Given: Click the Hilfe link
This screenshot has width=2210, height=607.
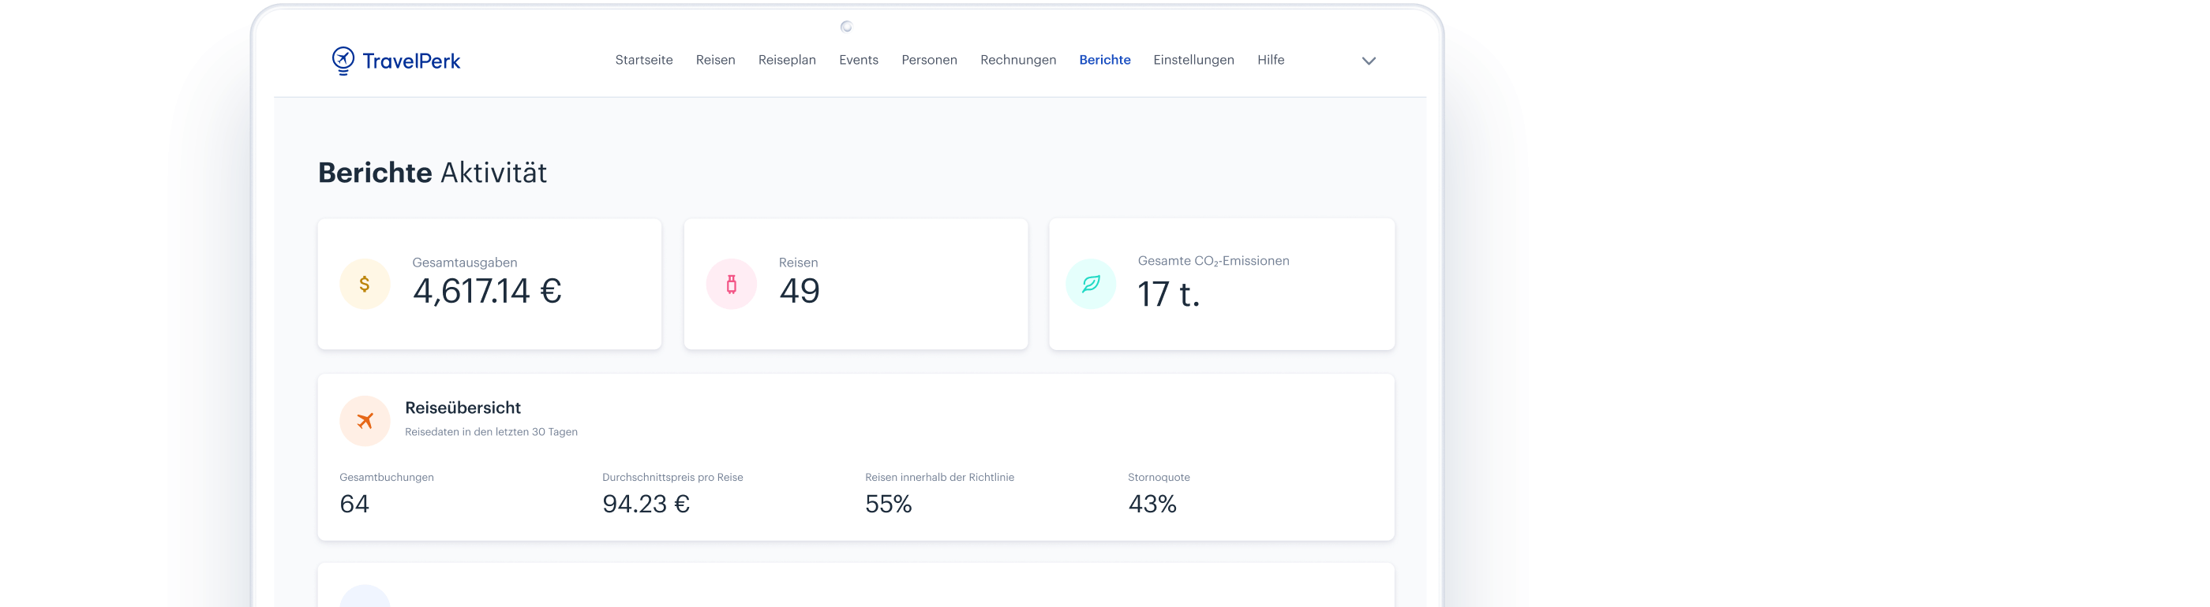Looking at the screenshot, I should point(1271,60).
